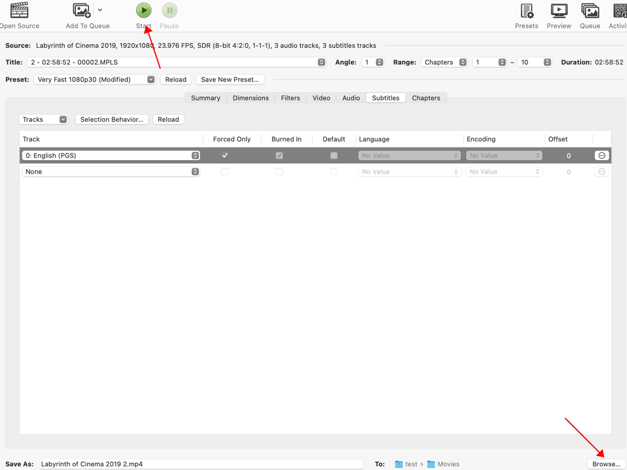Viewport: 627px width, 470px height.
Task: Click the Save New Preset button
Action: tap(229, 79)
